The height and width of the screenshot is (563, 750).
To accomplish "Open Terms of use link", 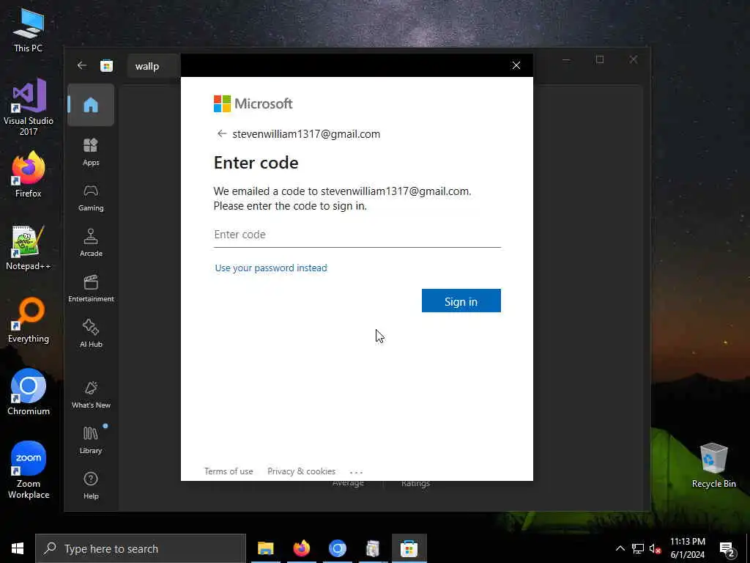I will [x=229, y=471].
